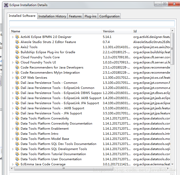The image size is (180, 175).
Task: Expand the Cloud Foundry Tools UI node
Action: [13, 62]
